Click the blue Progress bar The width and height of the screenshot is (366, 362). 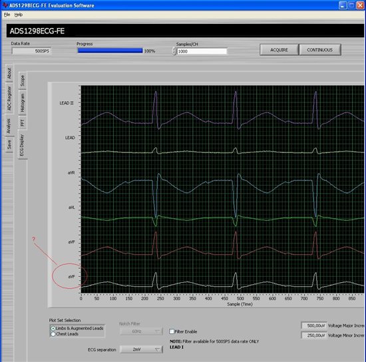(110, 51)
